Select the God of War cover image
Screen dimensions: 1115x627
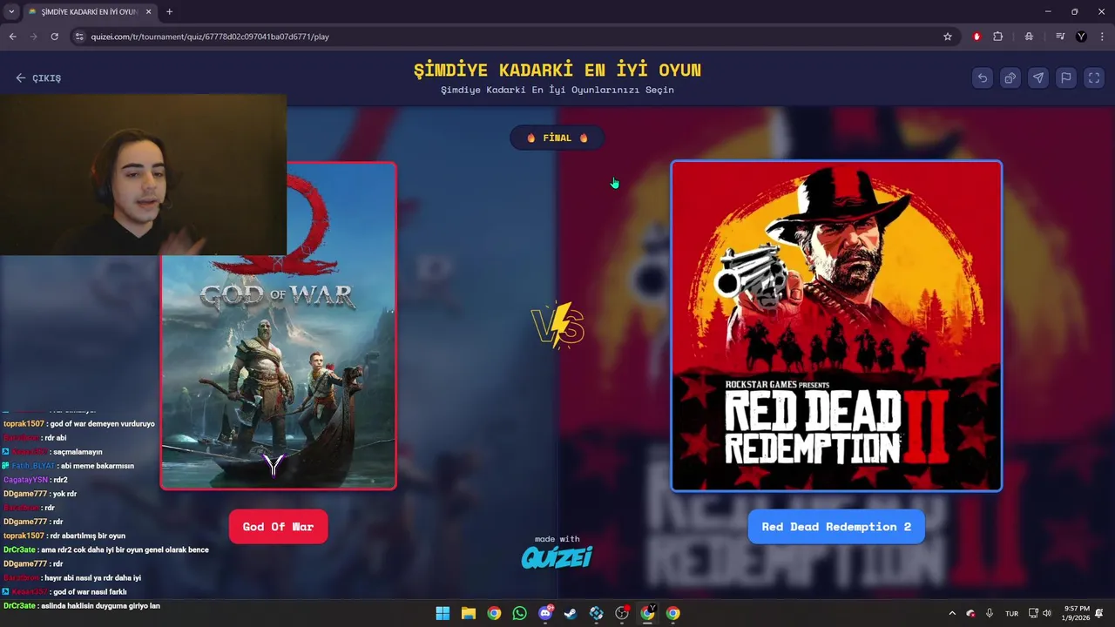coord(279,326)
